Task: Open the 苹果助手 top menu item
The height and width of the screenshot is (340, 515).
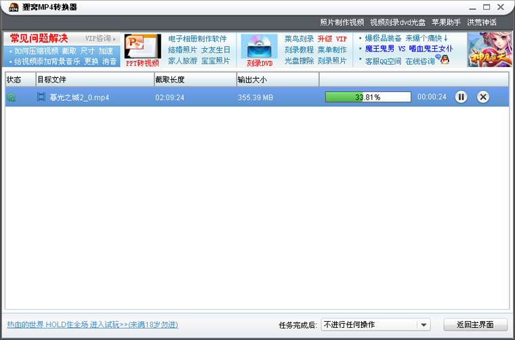Action: coord(446,22)
